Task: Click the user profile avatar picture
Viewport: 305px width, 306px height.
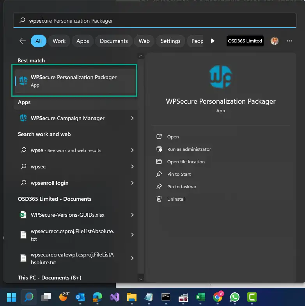Action: pyautogui.click(x=274, y=41)
